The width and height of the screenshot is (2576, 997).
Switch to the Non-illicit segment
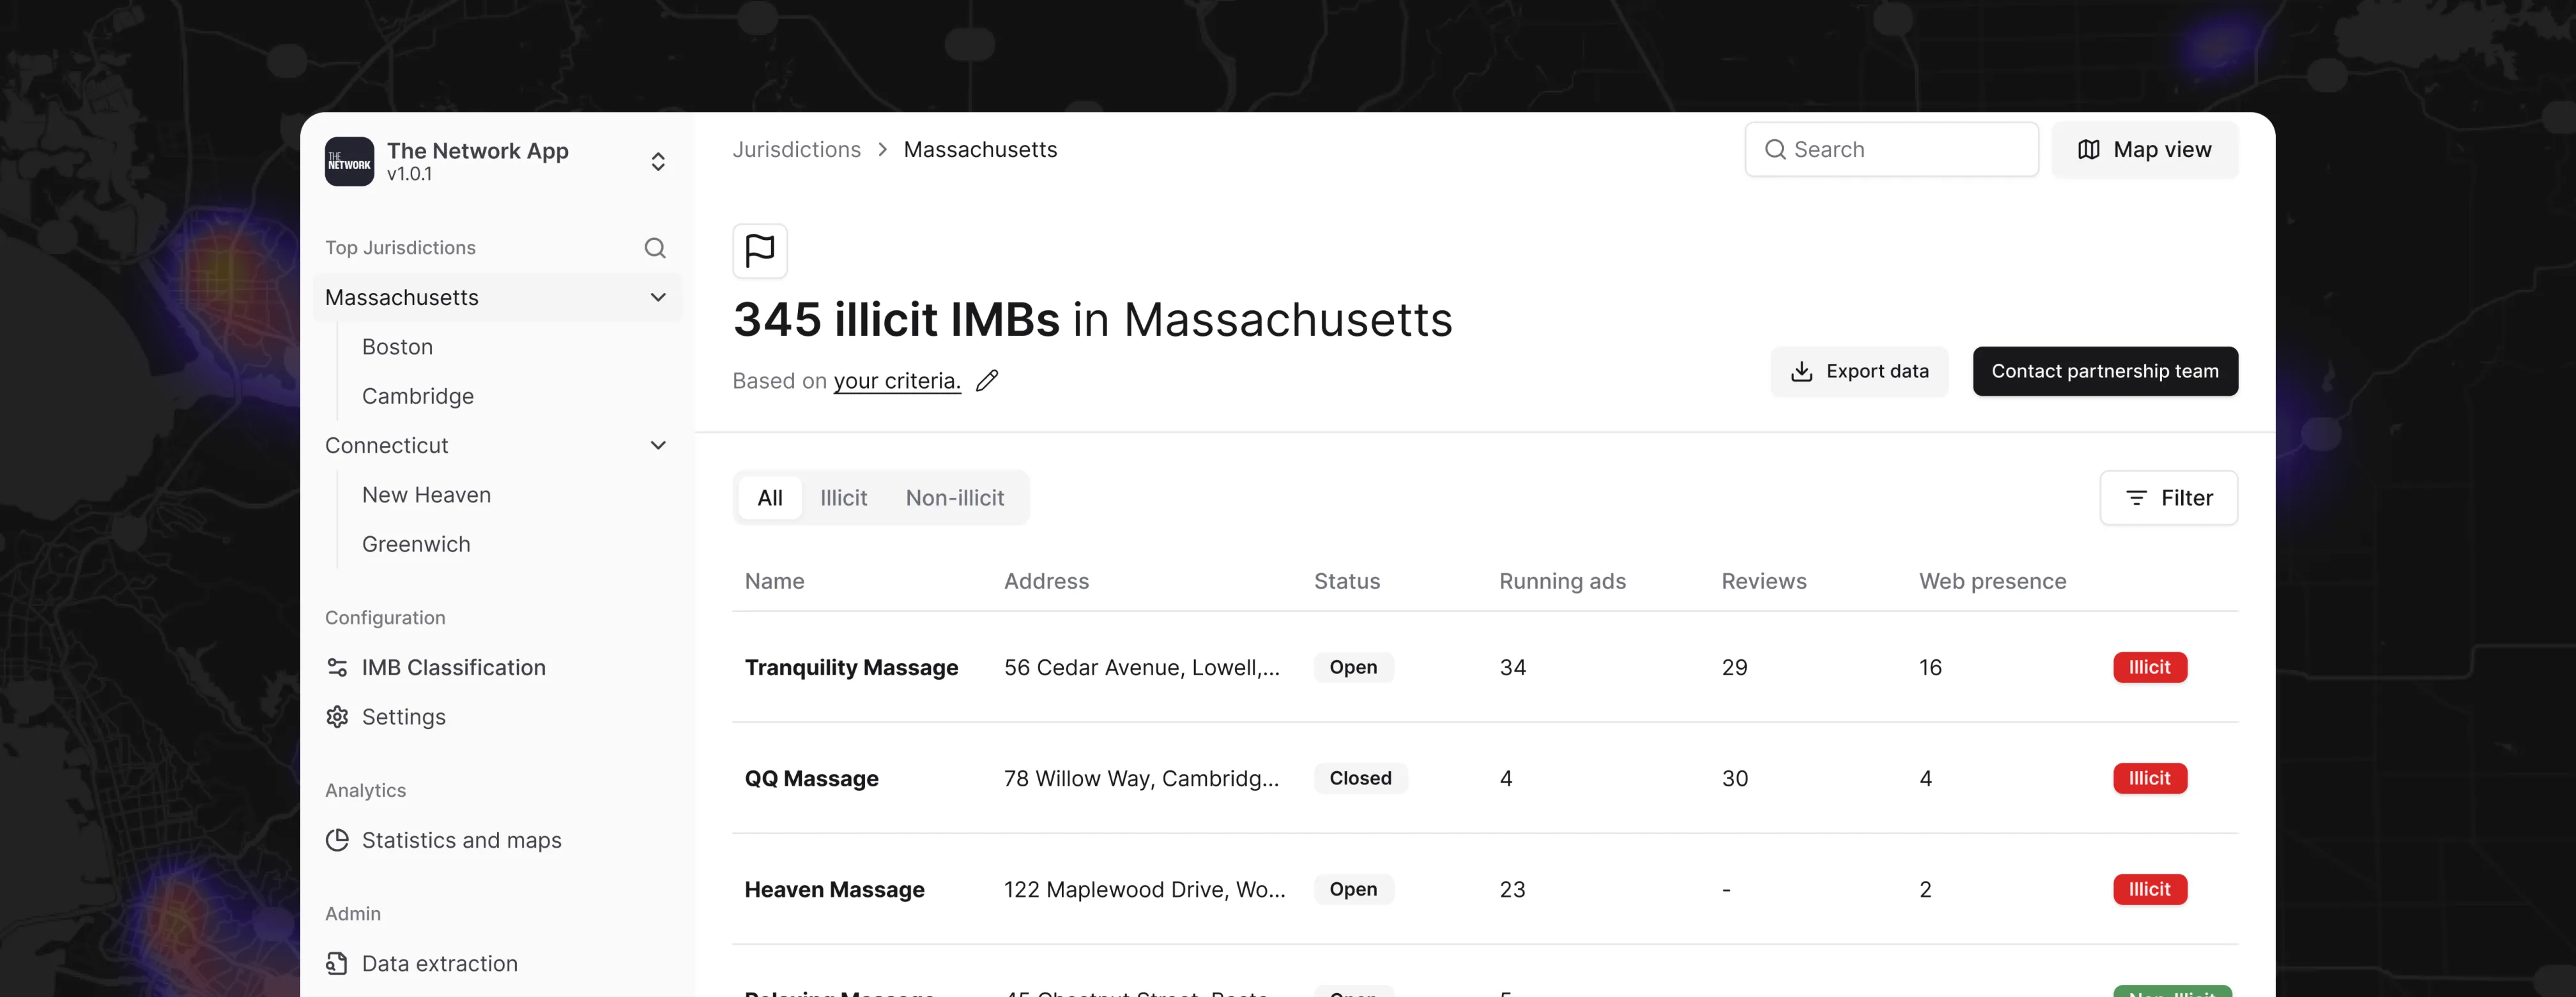954,497
